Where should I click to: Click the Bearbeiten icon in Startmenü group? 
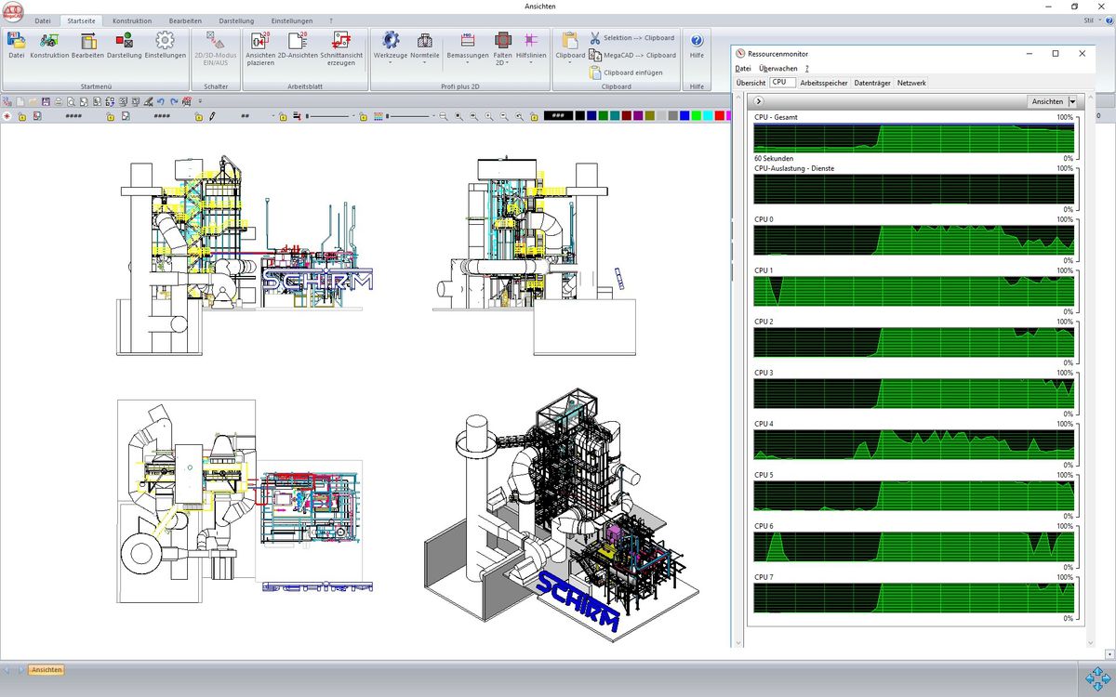(88, 45)
